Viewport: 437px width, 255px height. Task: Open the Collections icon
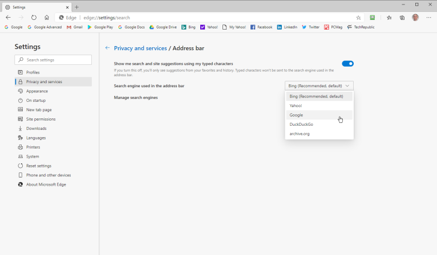pos(402,18)
